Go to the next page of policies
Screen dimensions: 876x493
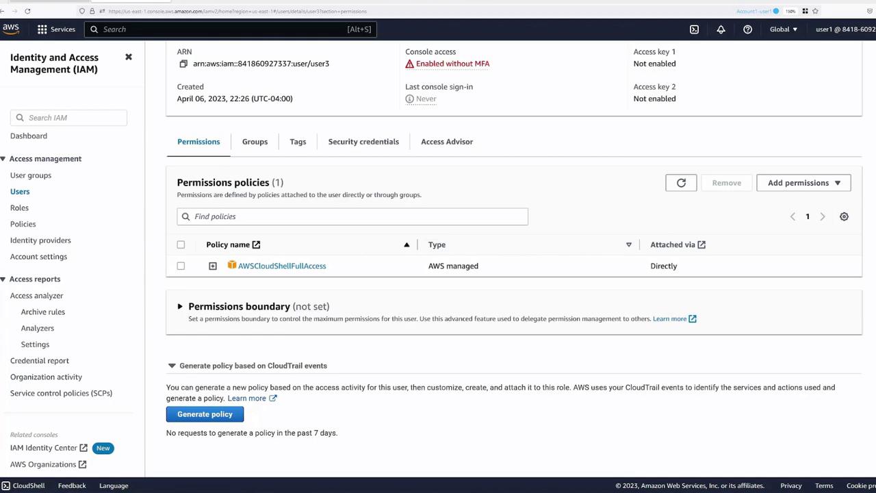pyautogui.click(x=823, y=216)
